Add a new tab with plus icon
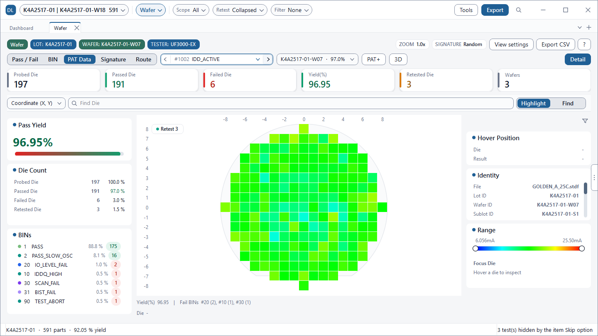 coord(589,27)
